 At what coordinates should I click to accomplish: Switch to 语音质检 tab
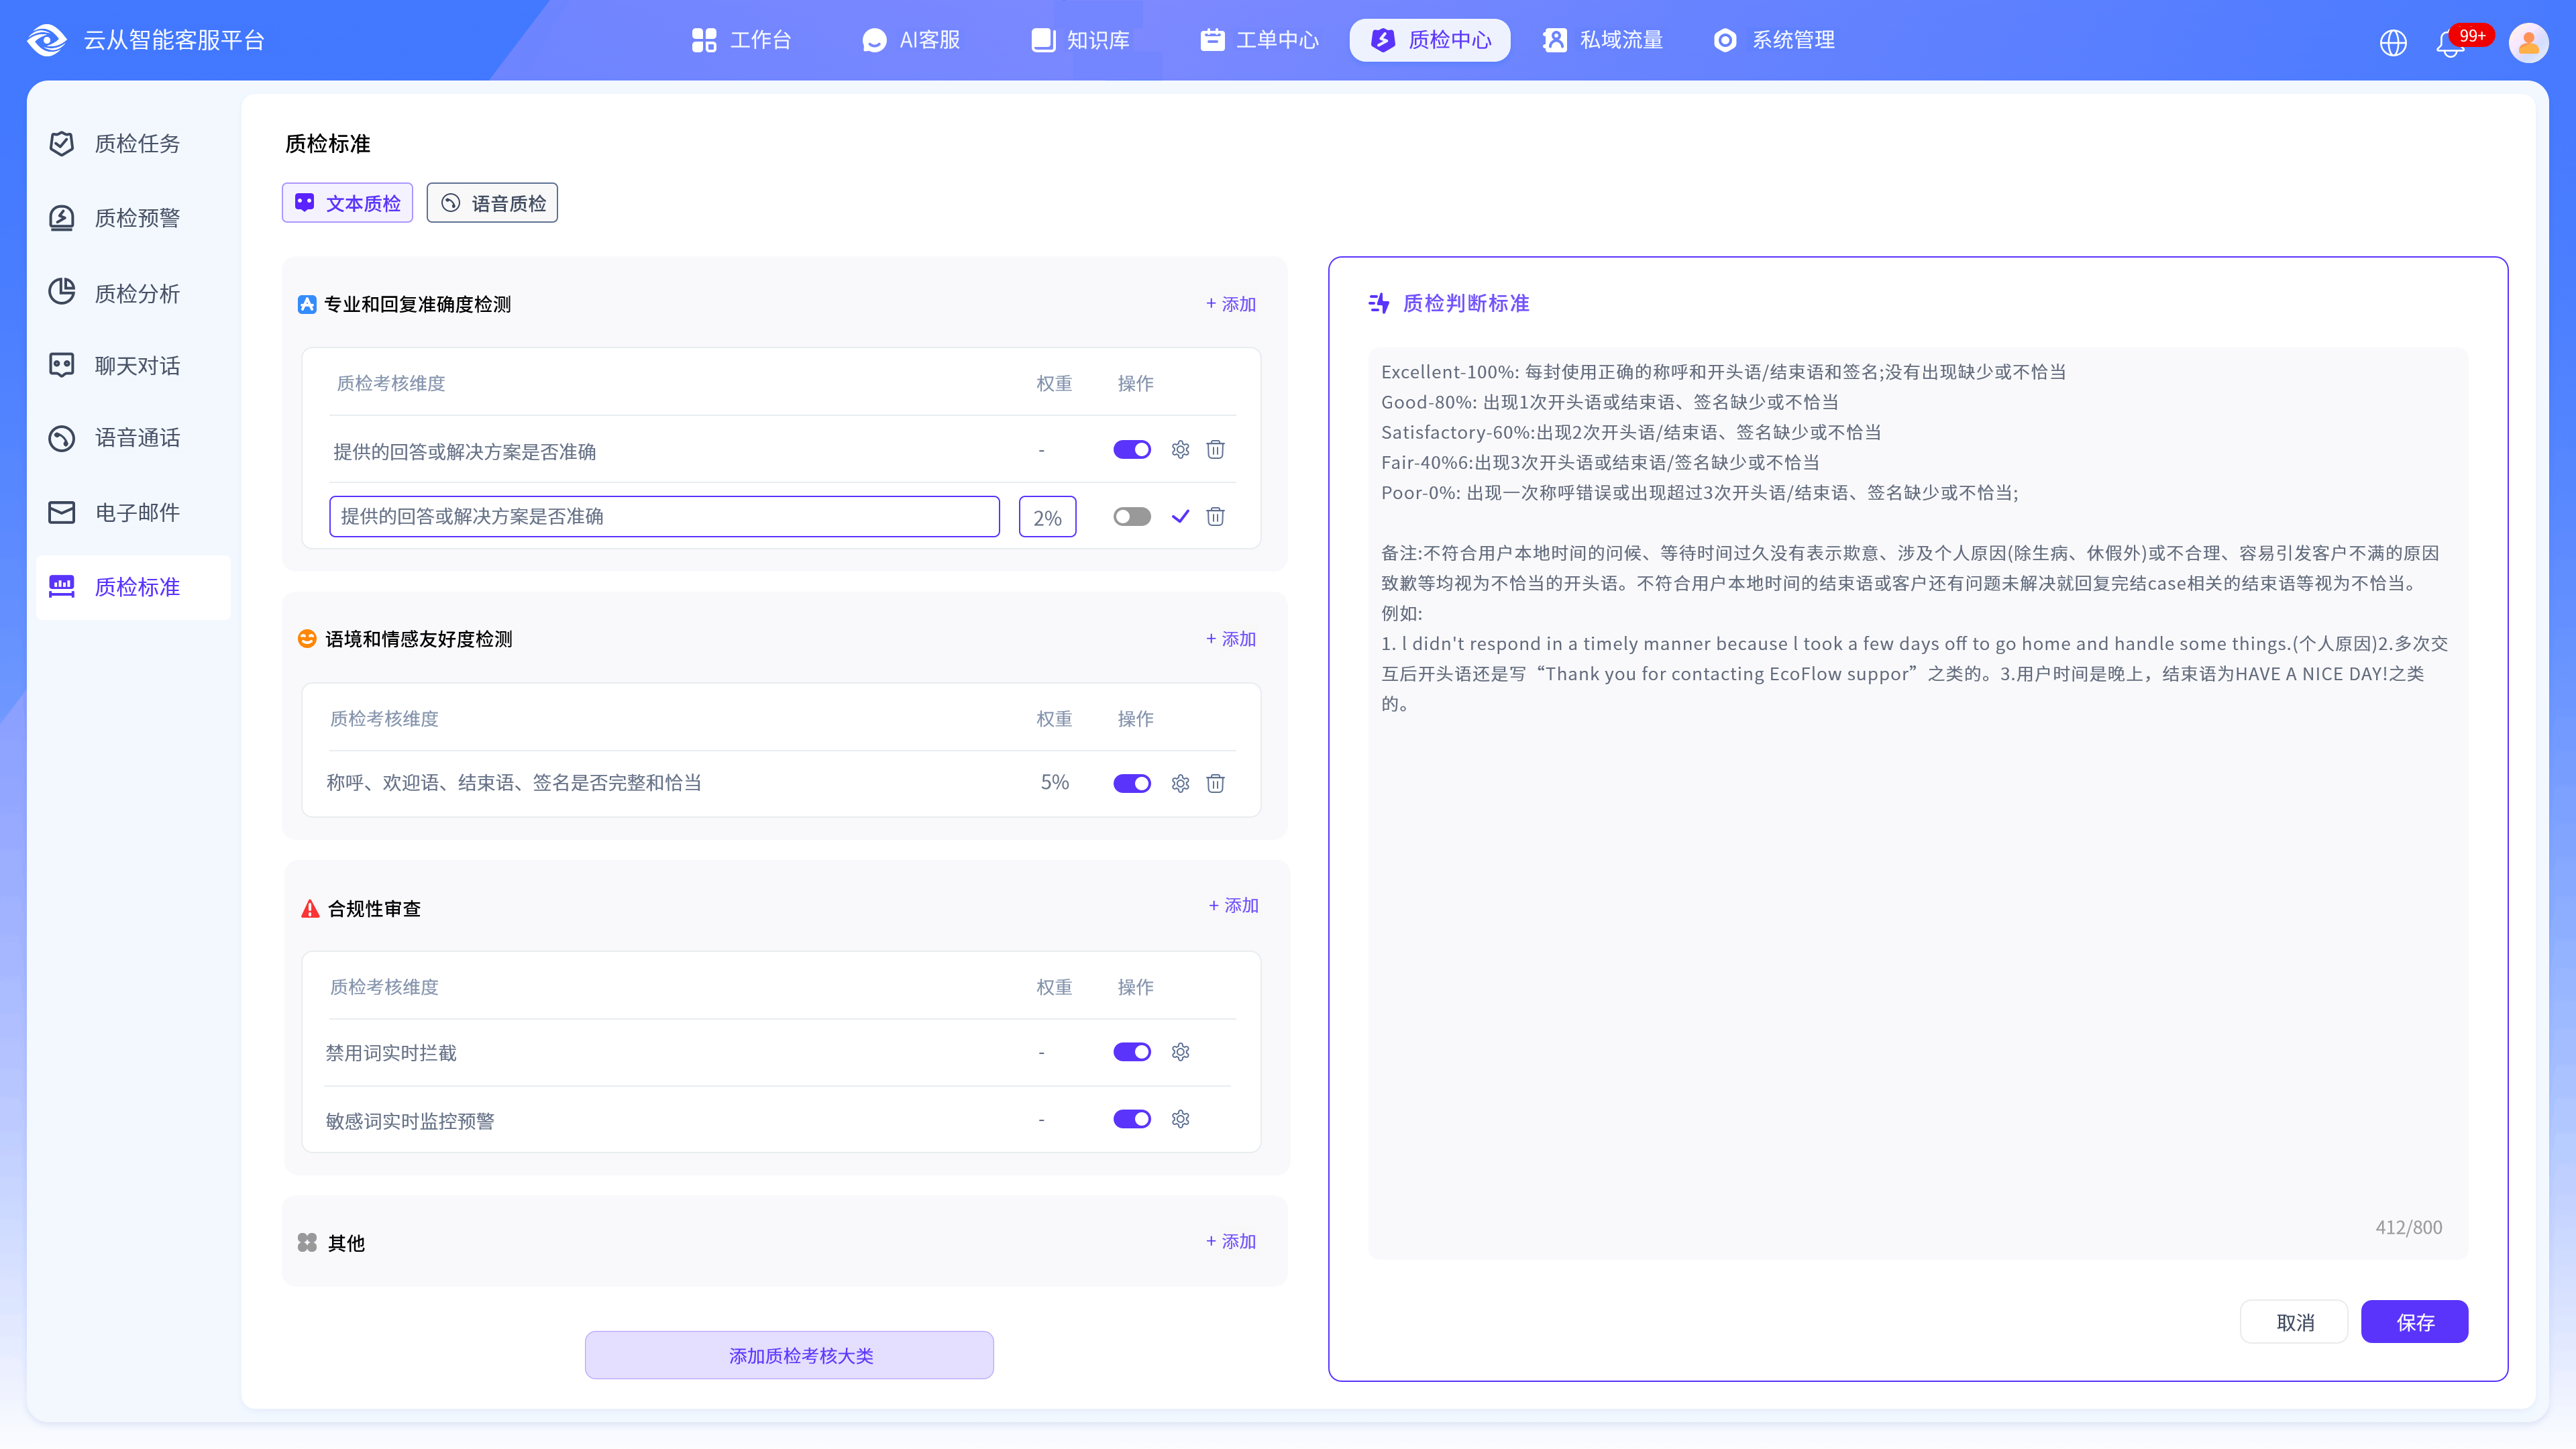coord(492,203)
